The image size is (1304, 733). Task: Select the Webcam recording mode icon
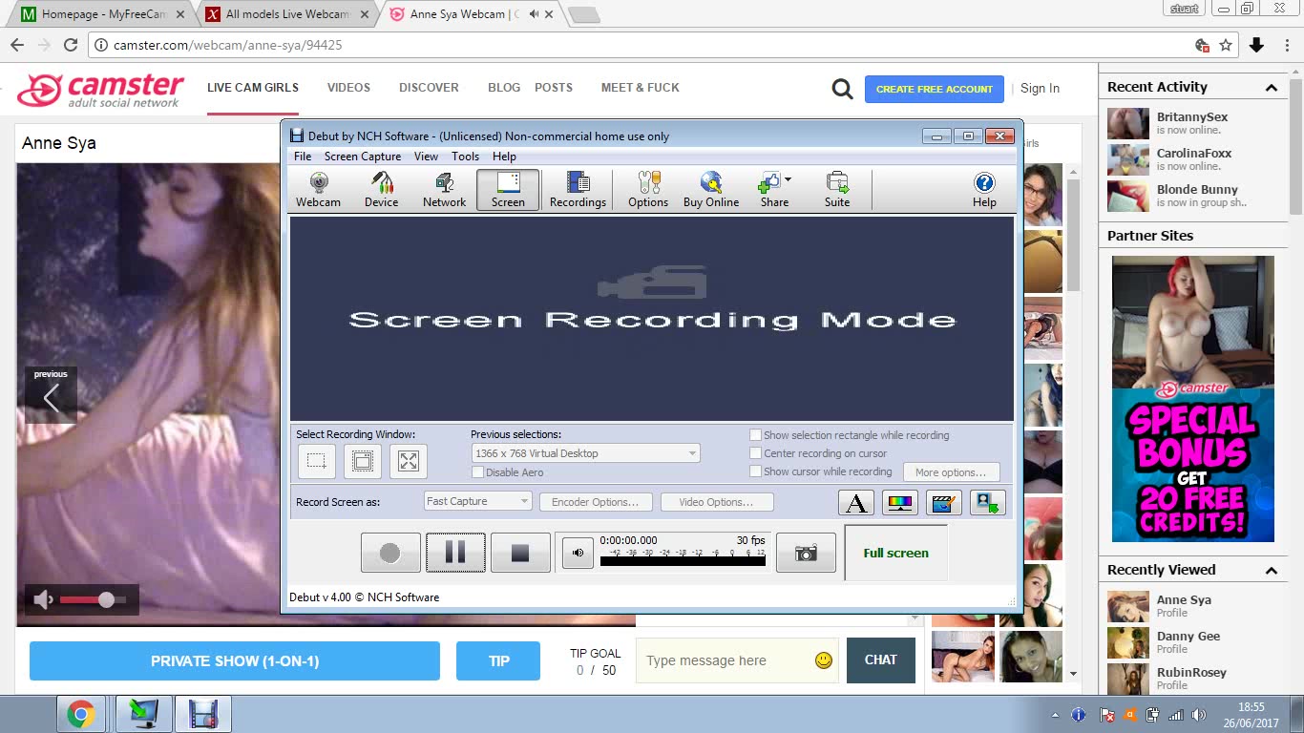tap(318, 189)
